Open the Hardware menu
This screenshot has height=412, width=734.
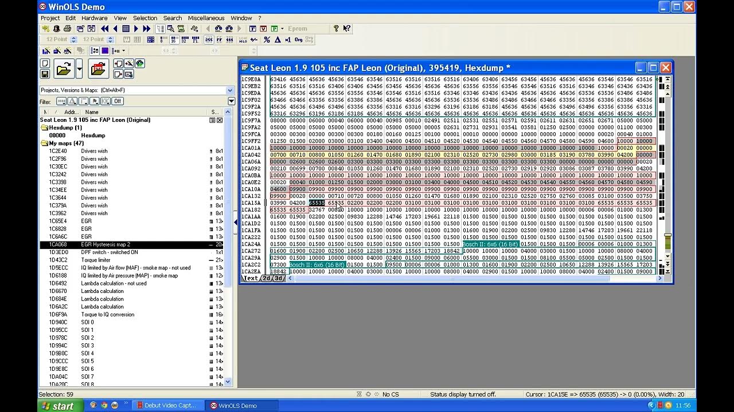(x=95, y=18)
